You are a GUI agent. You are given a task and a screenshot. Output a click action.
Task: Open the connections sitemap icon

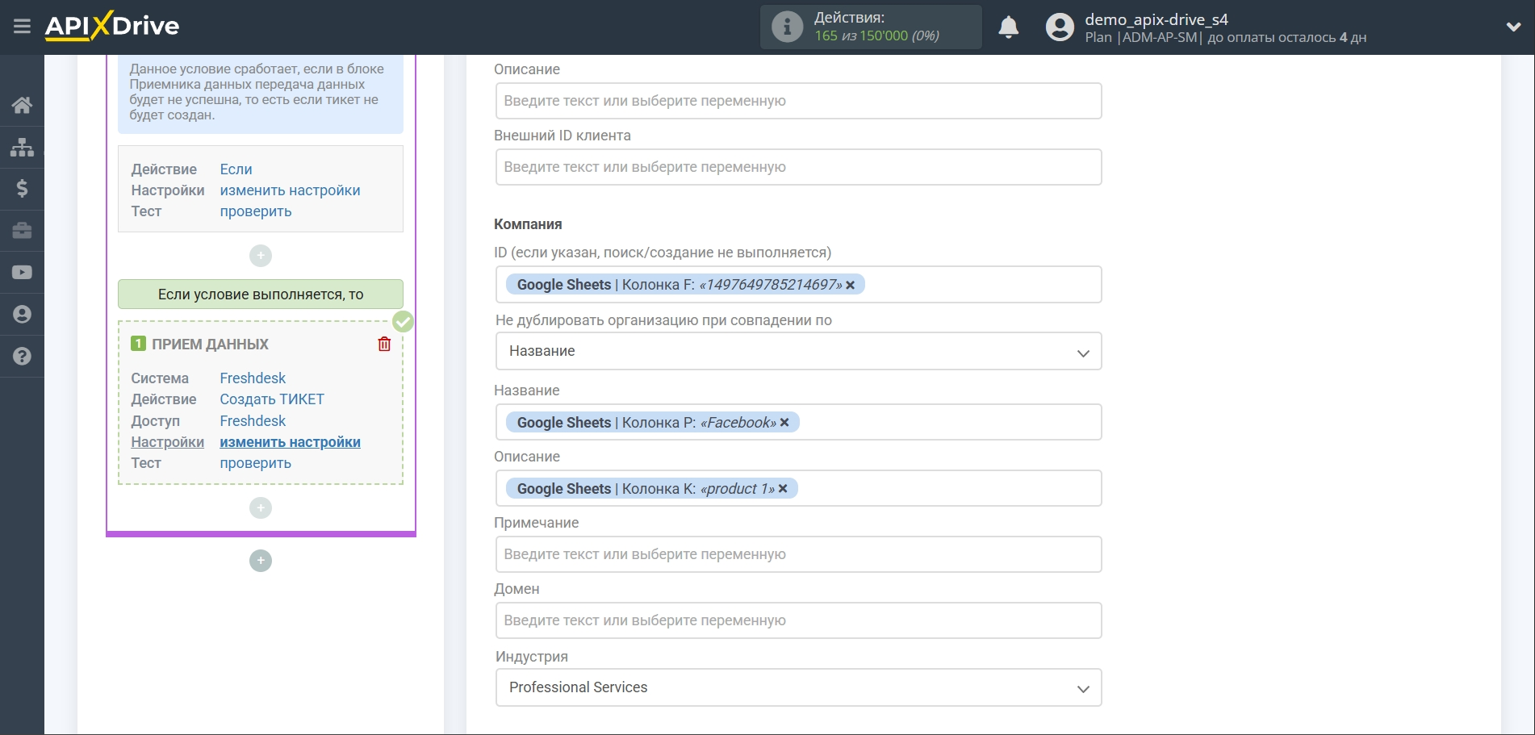tap(22, 147)
